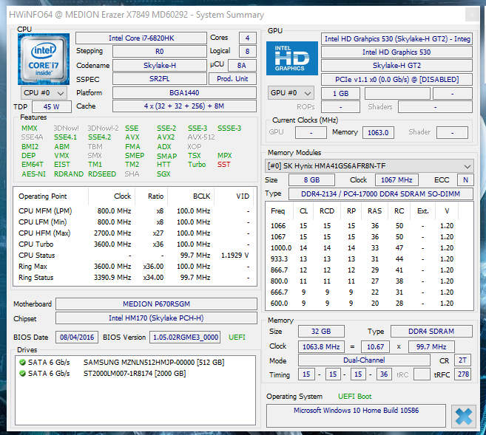Click the green check icon beside the SAMSUNG drive
The height and width of the screenshot is (435, 486).
click(x=21, y=362)
